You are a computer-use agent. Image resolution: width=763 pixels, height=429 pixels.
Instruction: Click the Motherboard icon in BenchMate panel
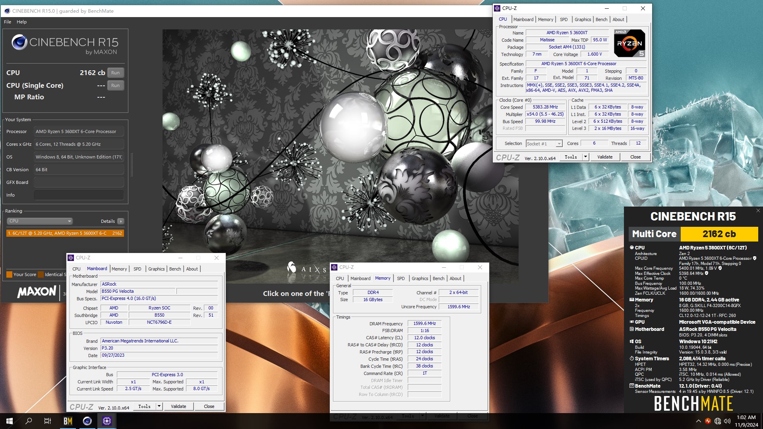(631, 329)
